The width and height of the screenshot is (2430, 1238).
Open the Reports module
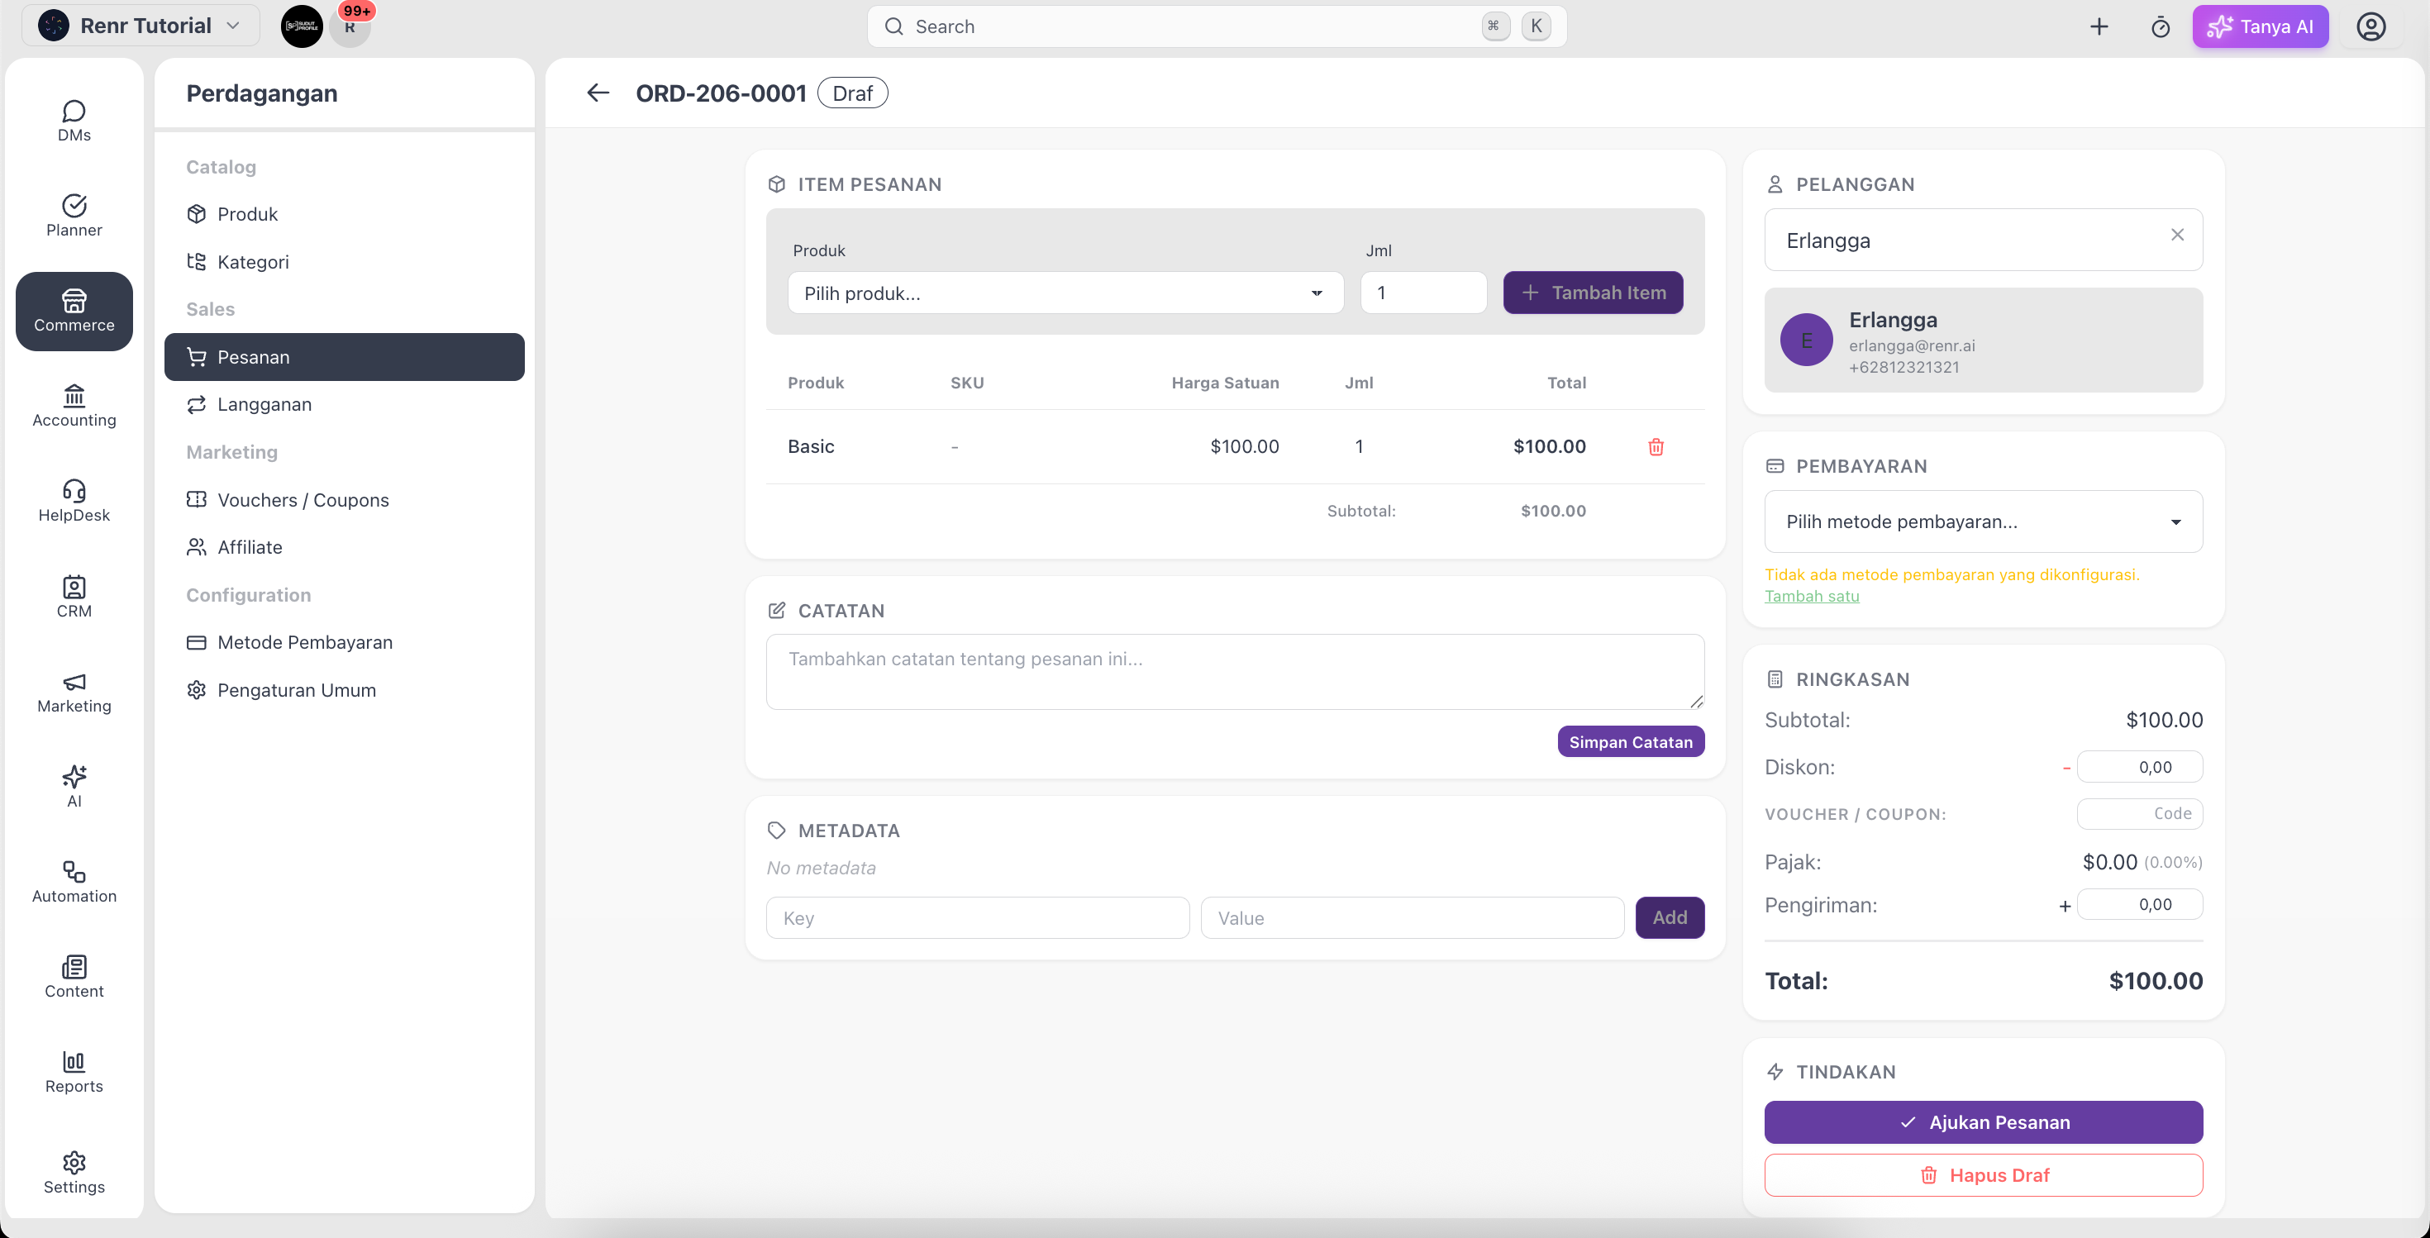(74, 1073)
